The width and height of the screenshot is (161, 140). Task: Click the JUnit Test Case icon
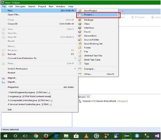pos(80,60)
